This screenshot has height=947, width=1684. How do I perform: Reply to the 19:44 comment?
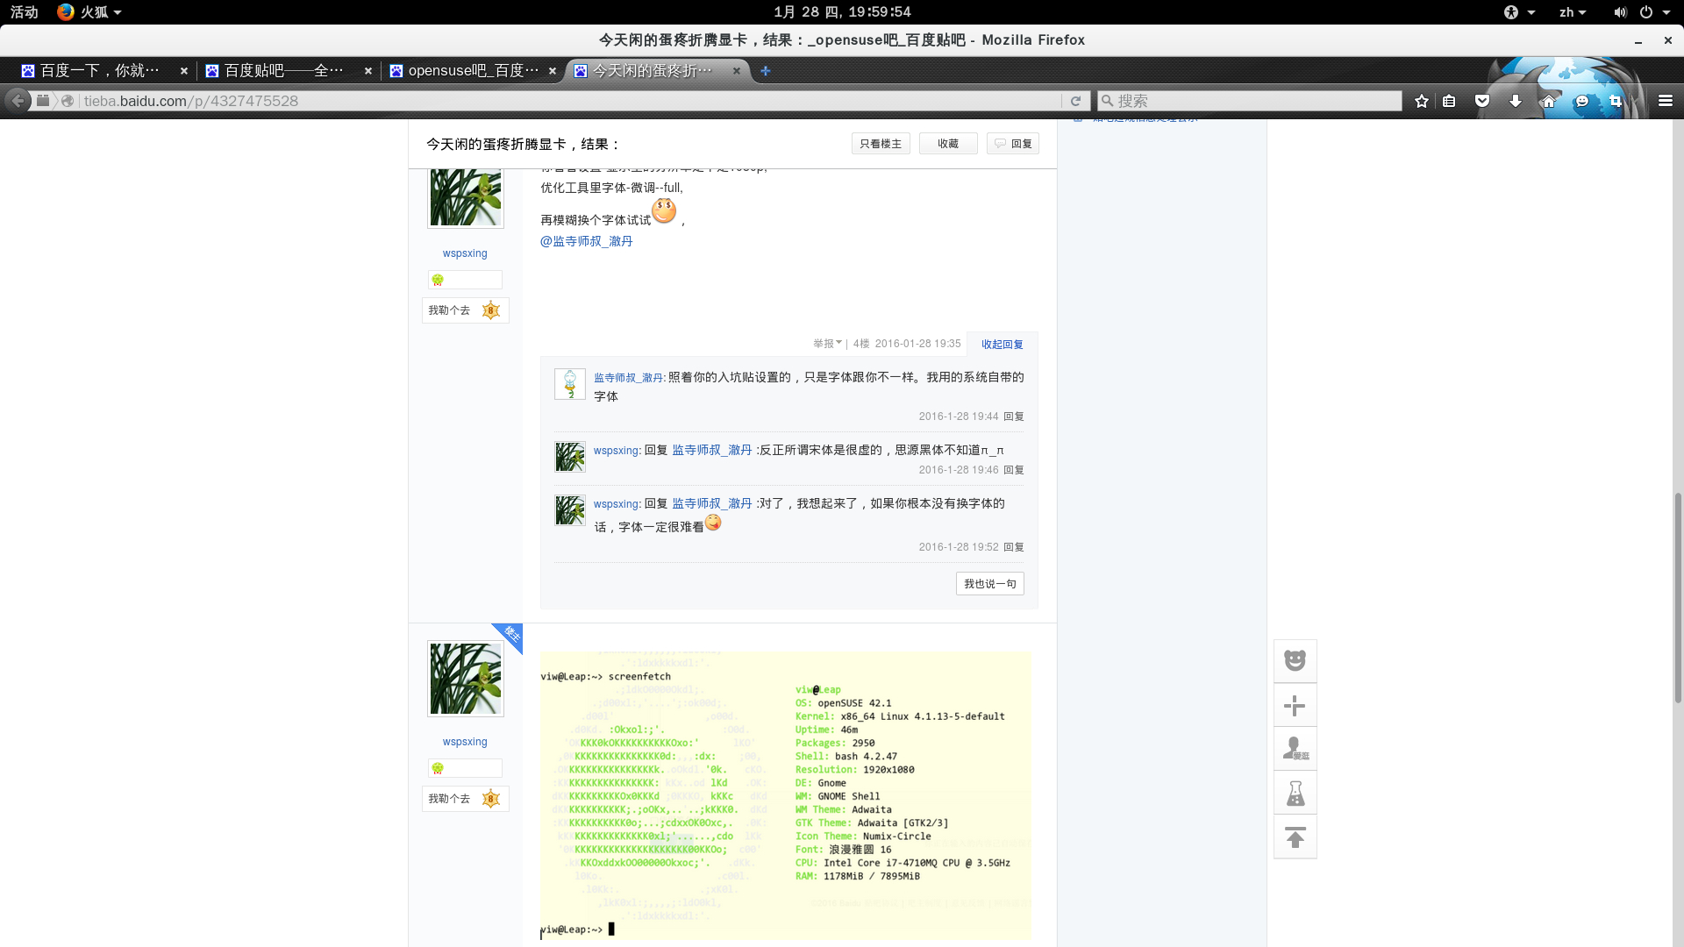point(1014,417)
